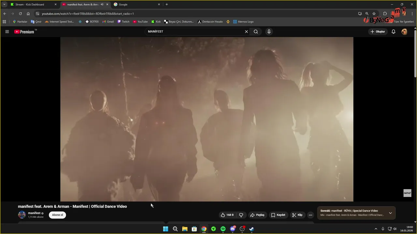Screen dimensions: 417x234
Task: Click the Manifest channel watermark on video
Action: [x=407, y=193]
